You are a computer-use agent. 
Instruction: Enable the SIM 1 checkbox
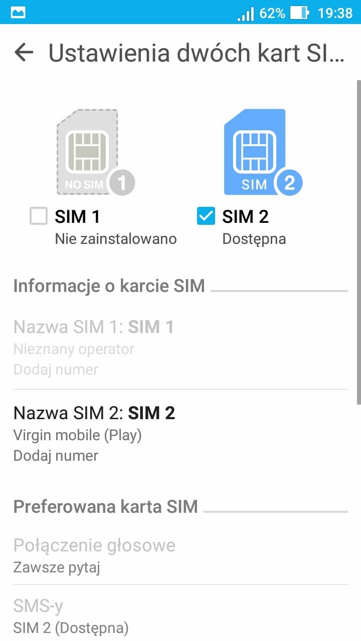click(39, 217)
